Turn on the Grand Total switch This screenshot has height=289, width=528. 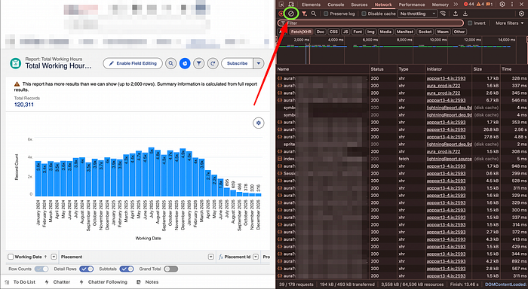pyautogui.click(x=171, y=269)
